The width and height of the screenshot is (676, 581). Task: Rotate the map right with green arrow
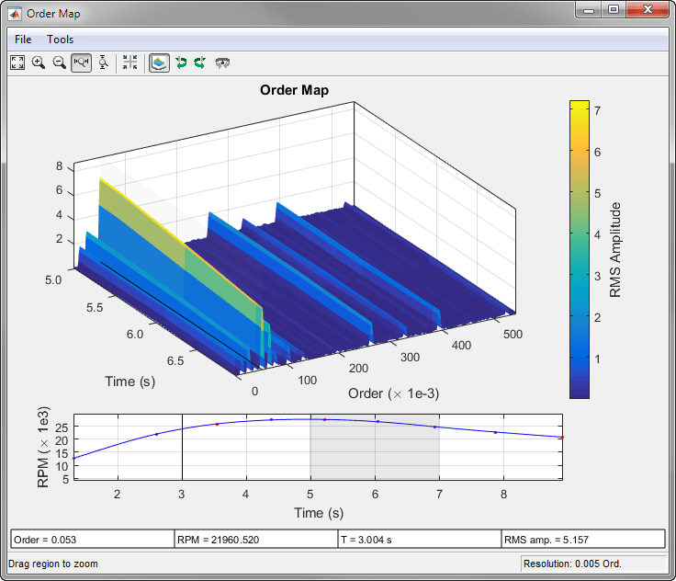click(199, 63)
